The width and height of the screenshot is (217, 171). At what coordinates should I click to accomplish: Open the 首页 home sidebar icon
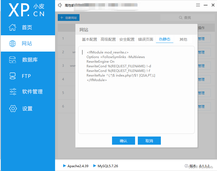tap(13, 27)
